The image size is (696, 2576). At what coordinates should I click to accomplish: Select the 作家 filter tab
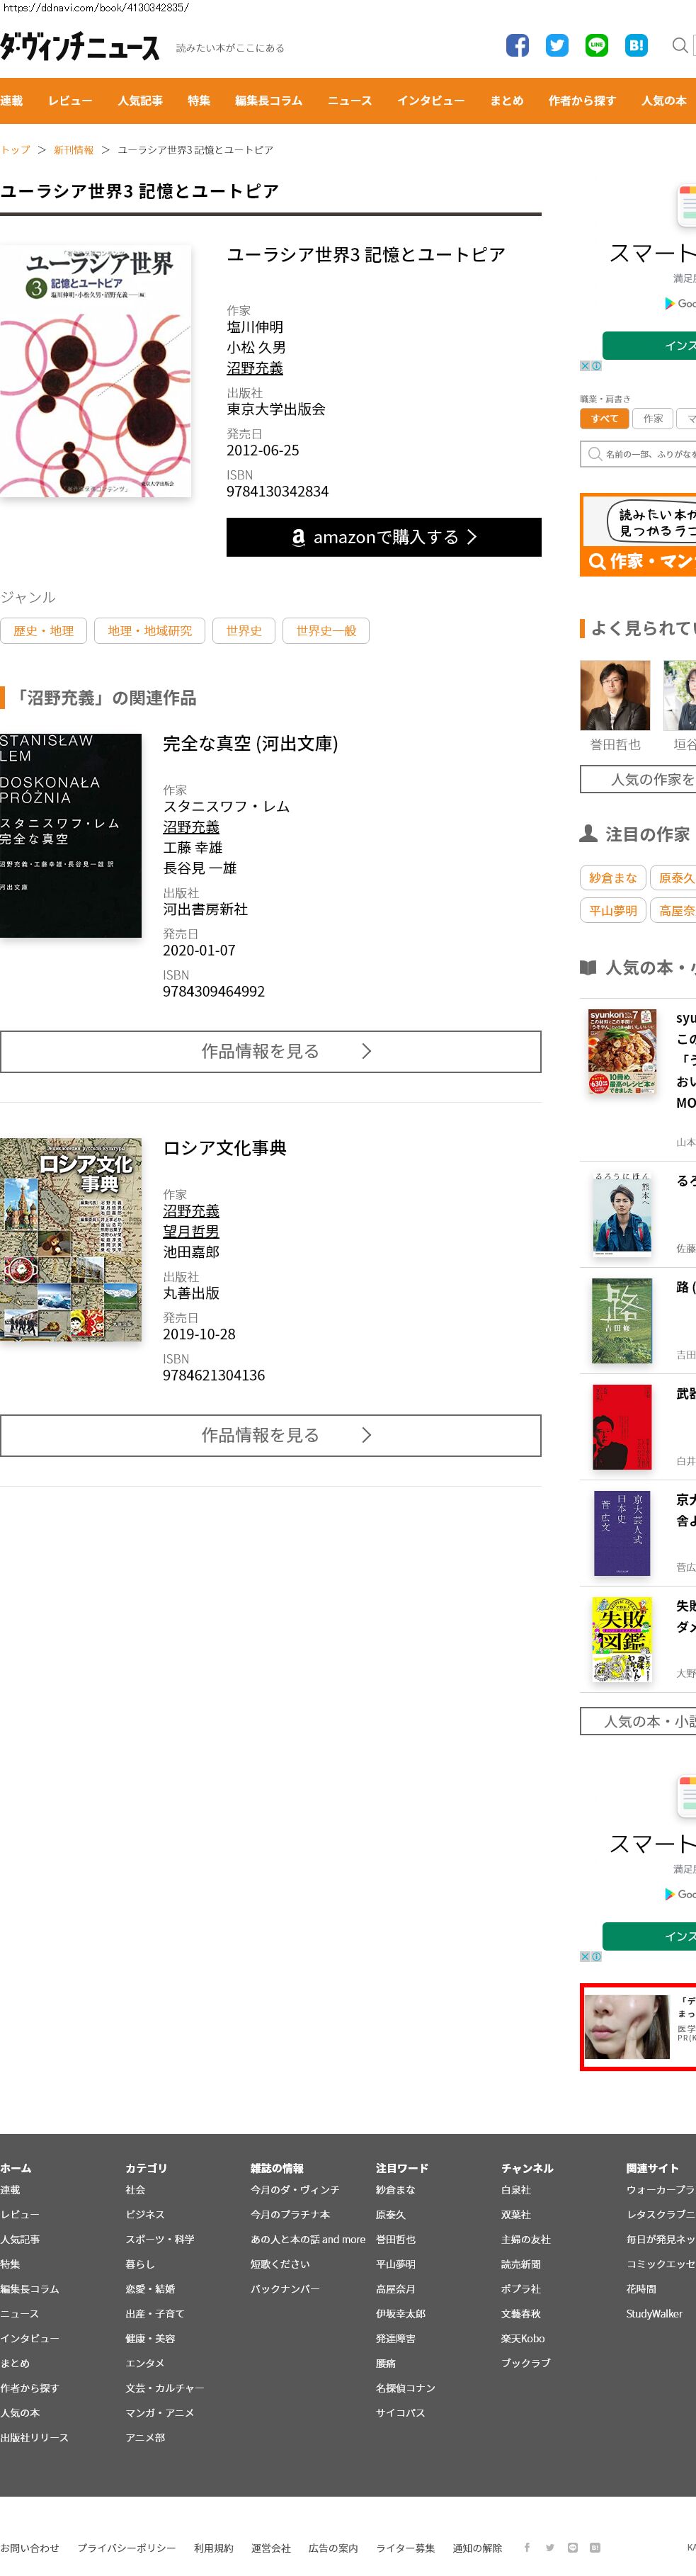[653, 419]
